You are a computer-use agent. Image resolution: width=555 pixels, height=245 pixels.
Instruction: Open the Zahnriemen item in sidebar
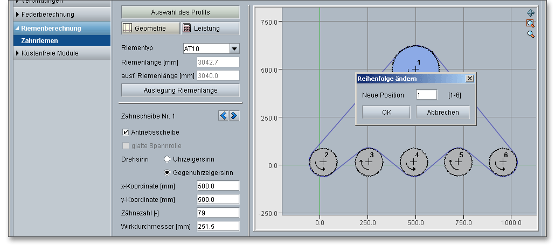tap(40, 40)
